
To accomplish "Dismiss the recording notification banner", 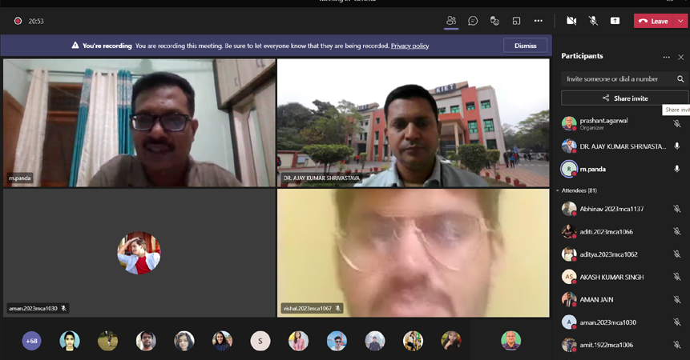I will pos(525,46).
